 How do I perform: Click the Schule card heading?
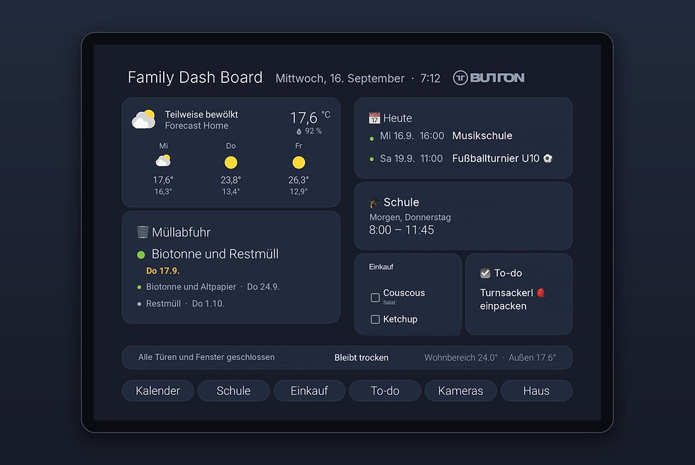click(401, 203)
